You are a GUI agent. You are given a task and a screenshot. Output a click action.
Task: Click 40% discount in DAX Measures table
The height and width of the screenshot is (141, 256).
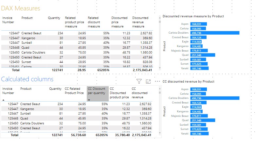(106, 43)
